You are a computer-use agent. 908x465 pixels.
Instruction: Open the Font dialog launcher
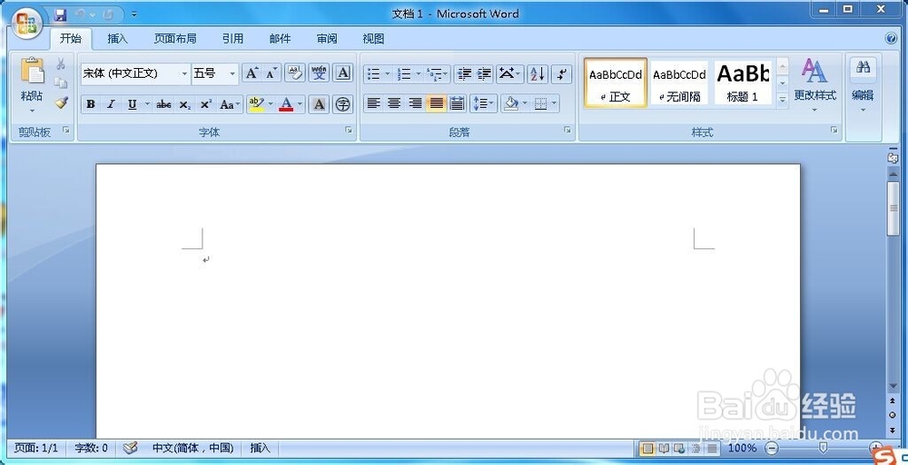[350, 131]
